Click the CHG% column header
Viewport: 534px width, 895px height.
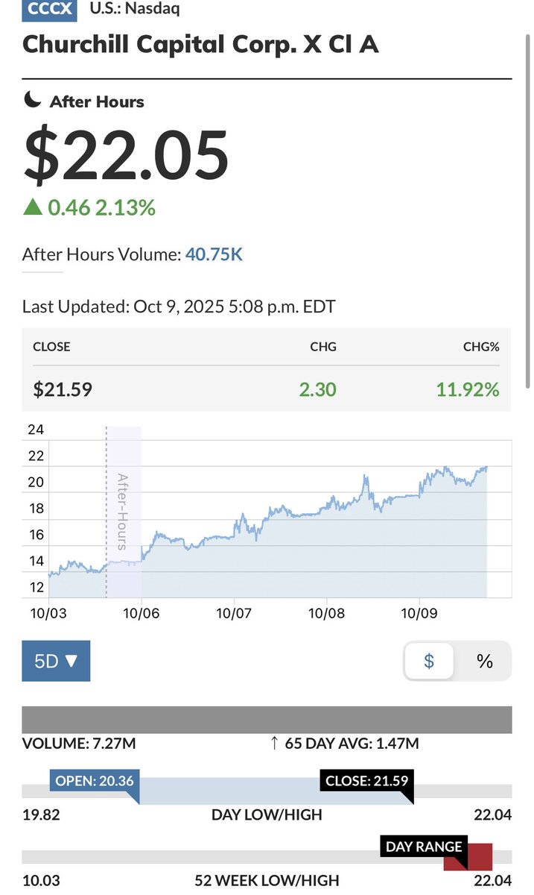point(483,347)
